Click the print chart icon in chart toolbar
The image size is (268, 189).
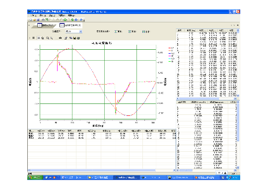pyautogui.click(x=78, y=38)
